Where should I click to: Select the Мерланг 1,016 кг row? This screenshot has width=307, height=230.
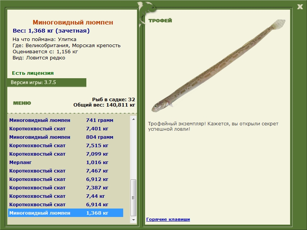[66, 162]
